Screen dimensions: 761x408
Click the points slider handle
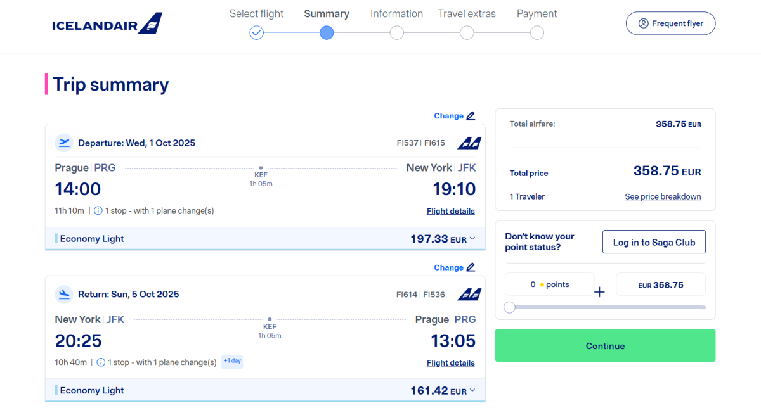509,307
